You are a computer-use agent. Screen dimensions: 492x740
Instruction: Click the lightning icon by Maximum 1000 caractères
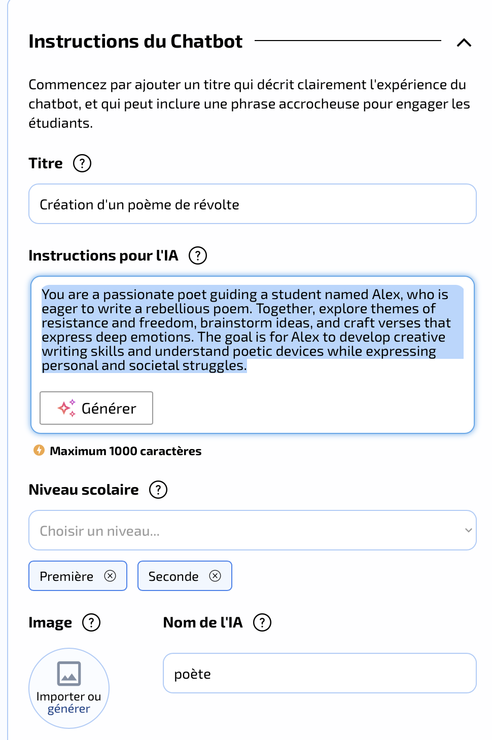39,450
